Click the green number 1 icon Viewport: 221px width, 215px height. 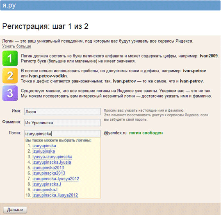(10, 58)
